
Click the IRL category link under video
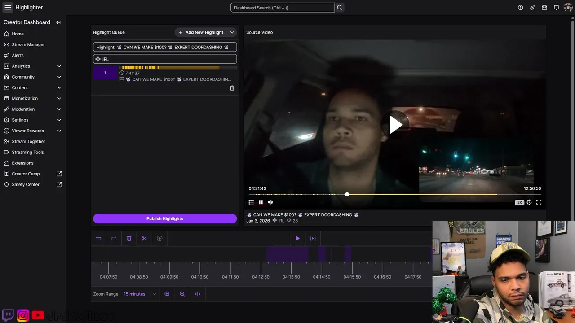click(x=281, y=221)
